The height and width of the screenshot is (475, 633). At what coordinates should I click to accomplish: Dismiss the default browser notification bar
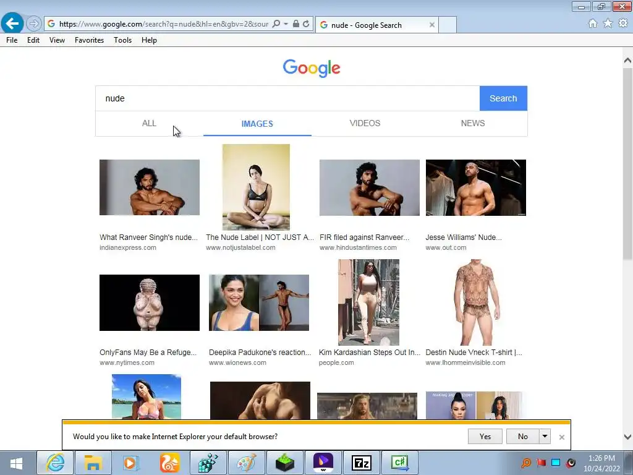point(561,437)
